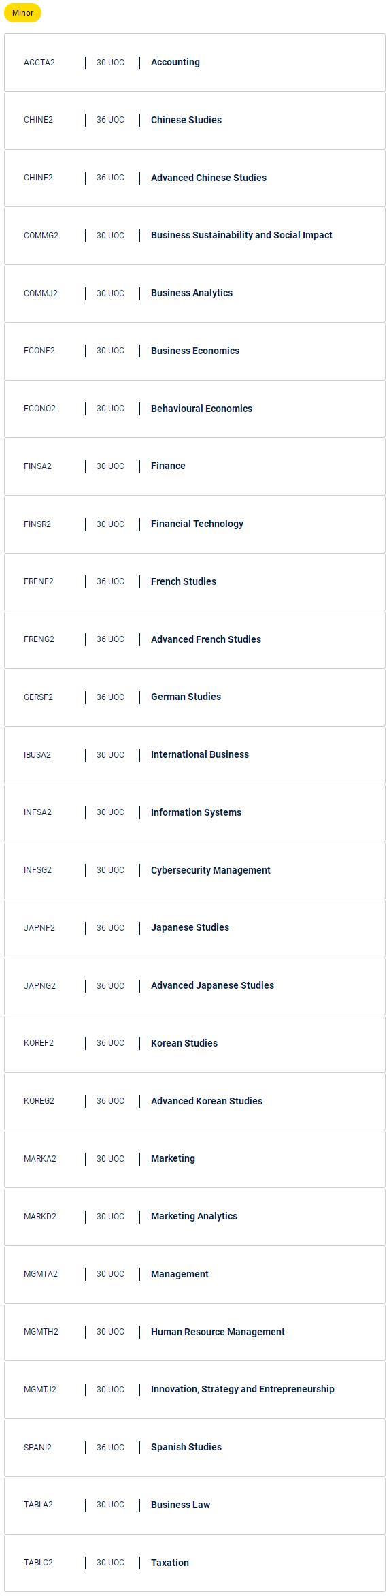Open the Finance minor FINSA2
The image size is (391, 1596).
[x=194, y=466]
